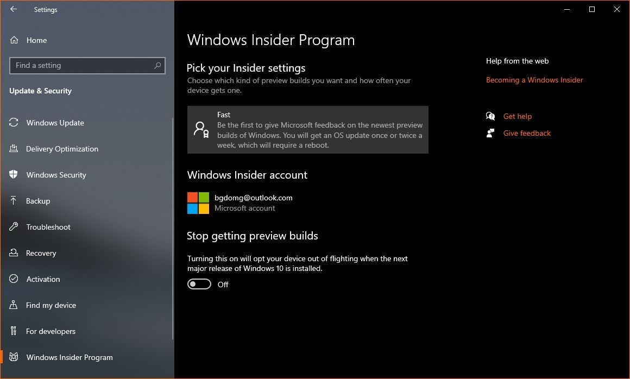The image size is (630, 379).
Task: Click the Get help link
Action: pyautogui.click(x=518, y=116)
